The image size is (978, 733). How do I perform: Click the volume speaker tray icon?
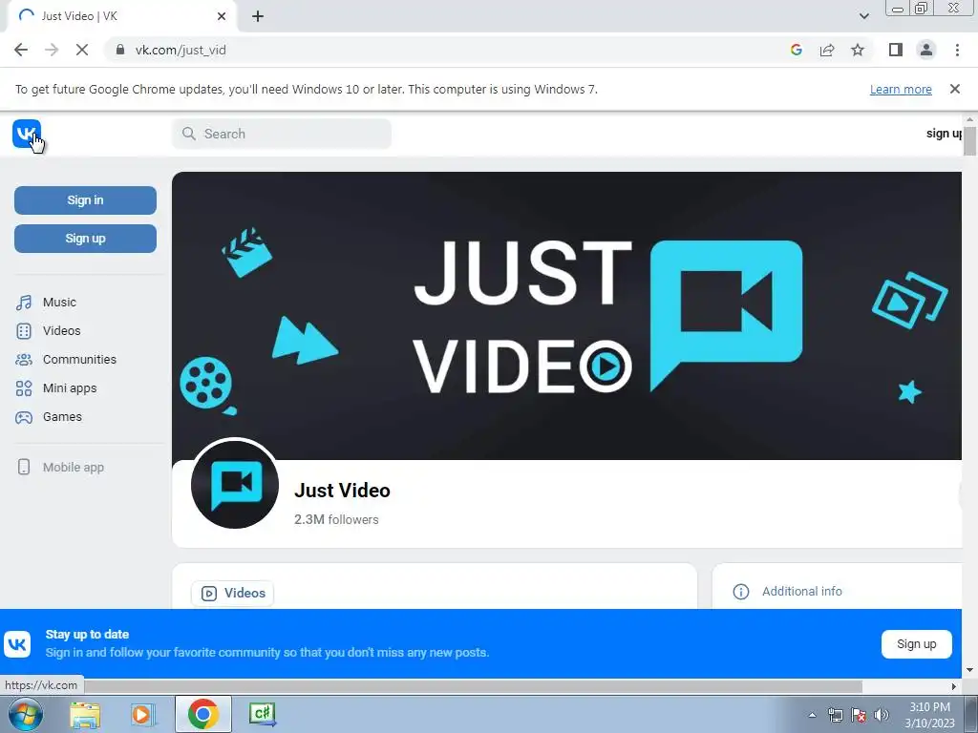point(881,715)
